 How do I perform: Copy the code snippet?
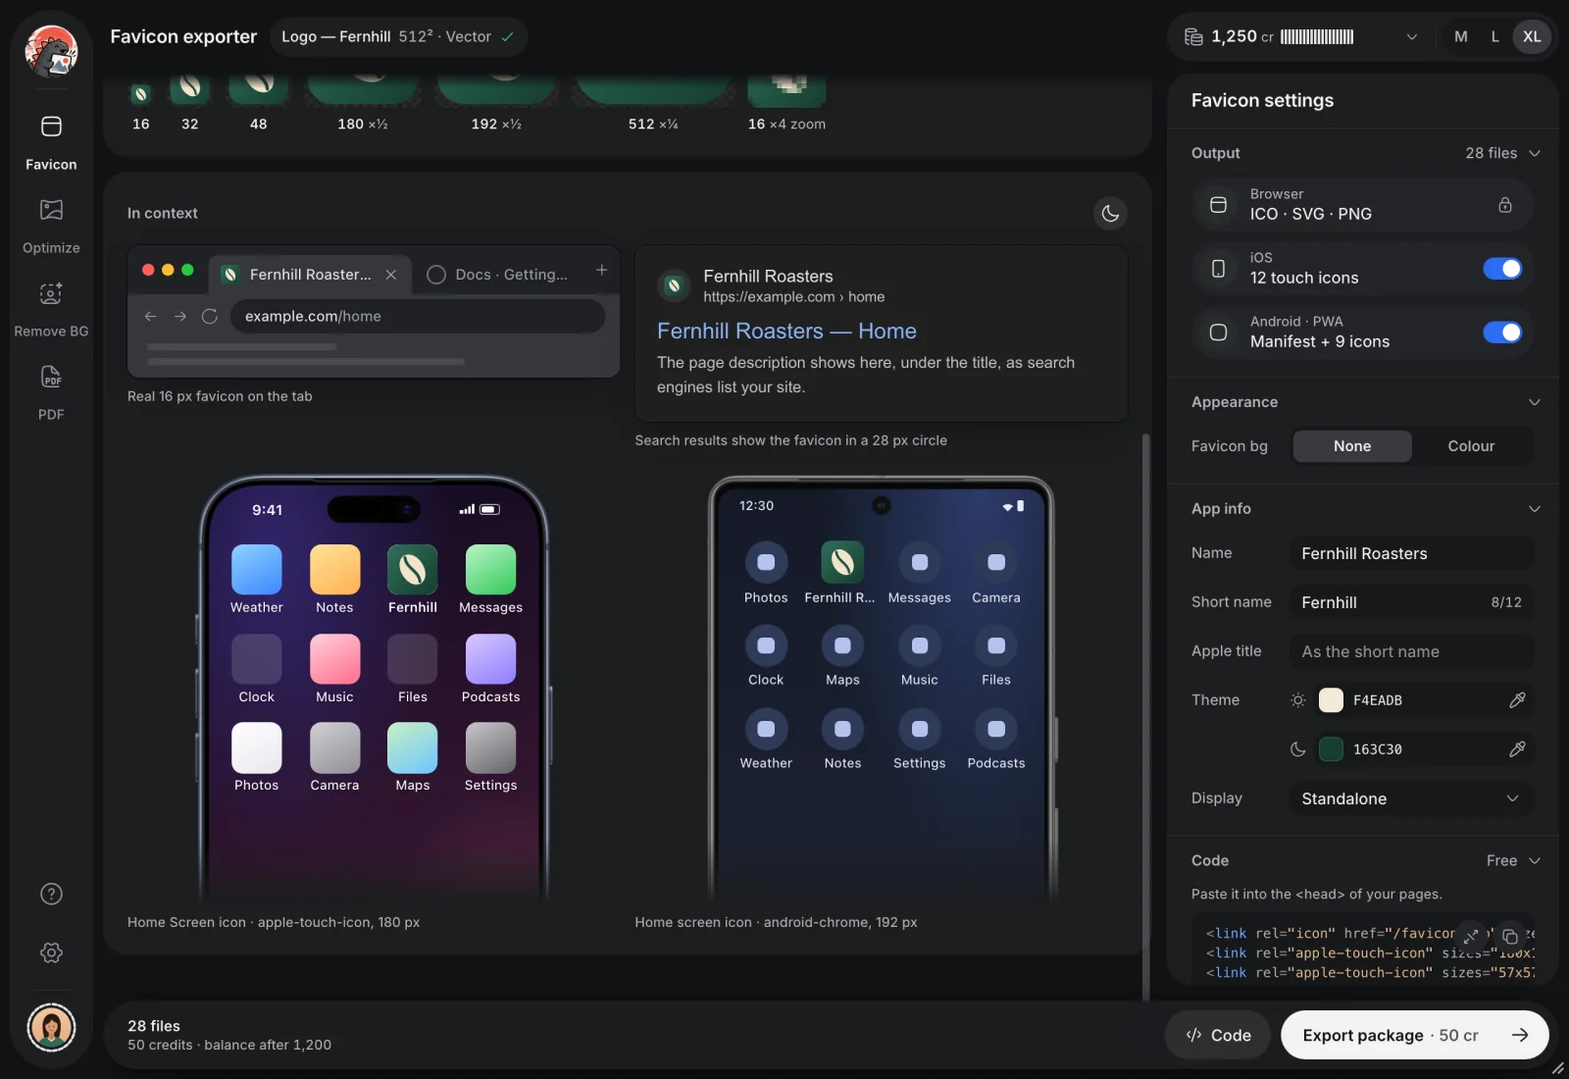coord(1510,936)
